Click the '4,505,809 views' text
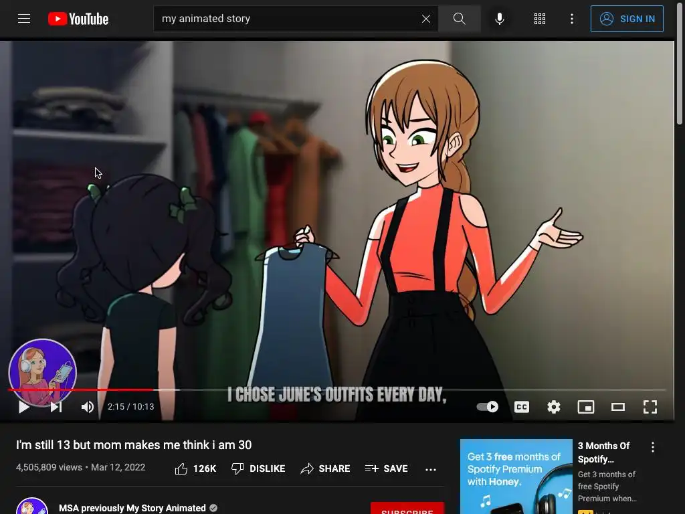Screen dimensions: 685x514 [49, 467]
